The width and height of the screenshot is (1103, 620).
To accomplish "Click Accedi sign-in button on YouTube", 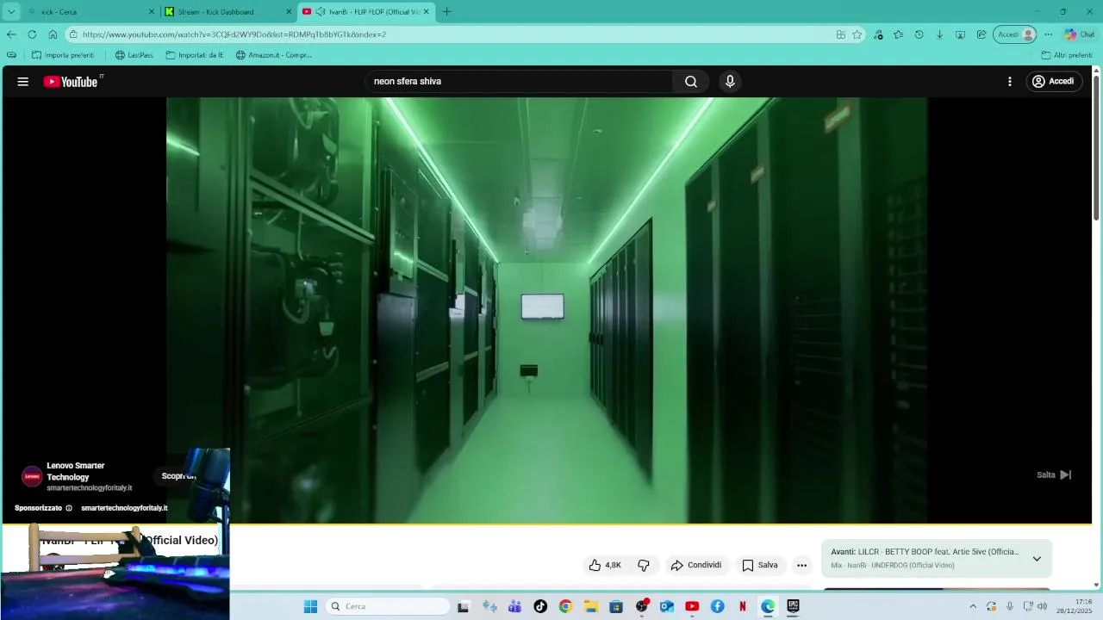I will [1054, 82].
